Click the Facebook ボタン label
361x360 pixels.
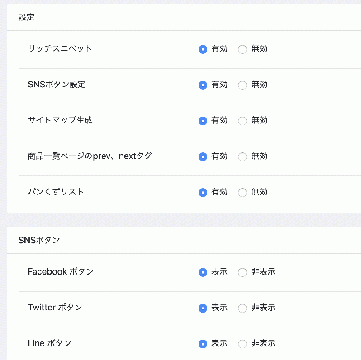click(61, 272)
